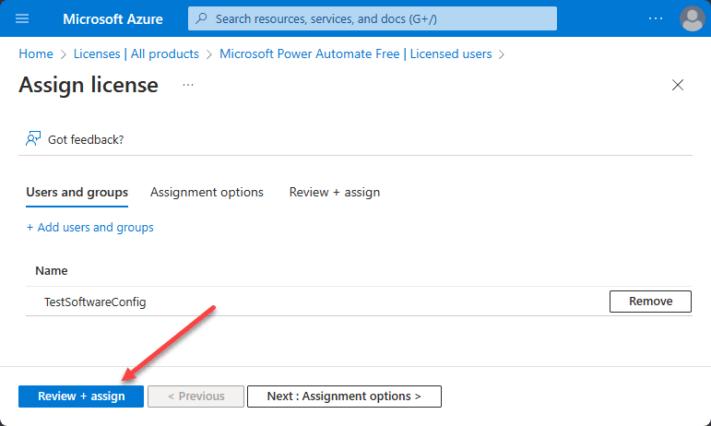Close the Assign license pane

click(x=678, y=85)
